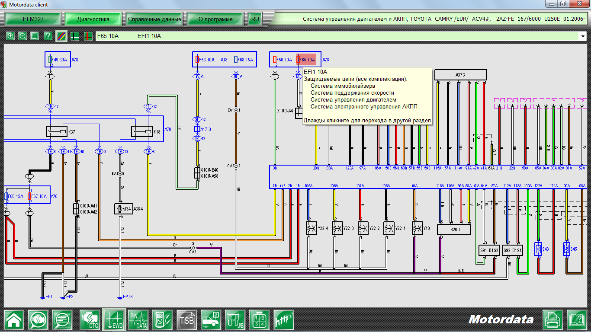Open the Диагностика section
This screenshot has width=591, height=332.
click(93, 19)
